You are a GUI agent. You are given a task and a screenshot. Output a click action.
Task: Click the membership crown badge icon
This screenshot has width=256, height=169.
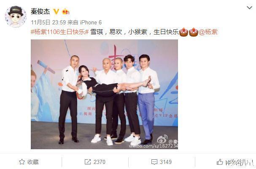pos(65,11)
